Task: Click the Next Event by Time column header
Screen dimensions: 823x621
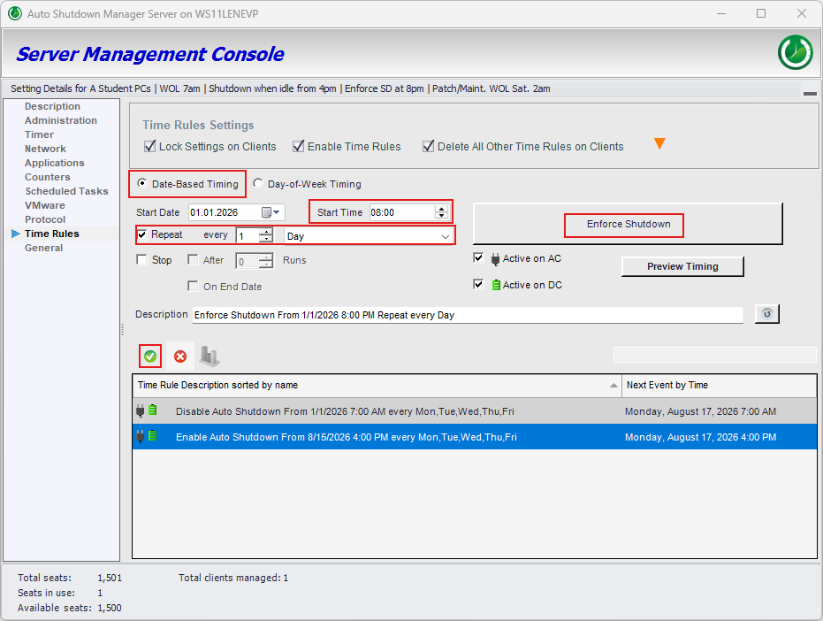Action: coord(719,385)
